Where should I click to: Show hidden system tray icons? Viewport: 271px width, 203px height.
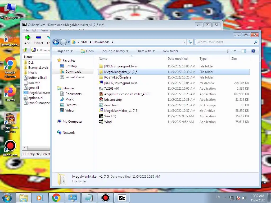(x=225, y=198)
